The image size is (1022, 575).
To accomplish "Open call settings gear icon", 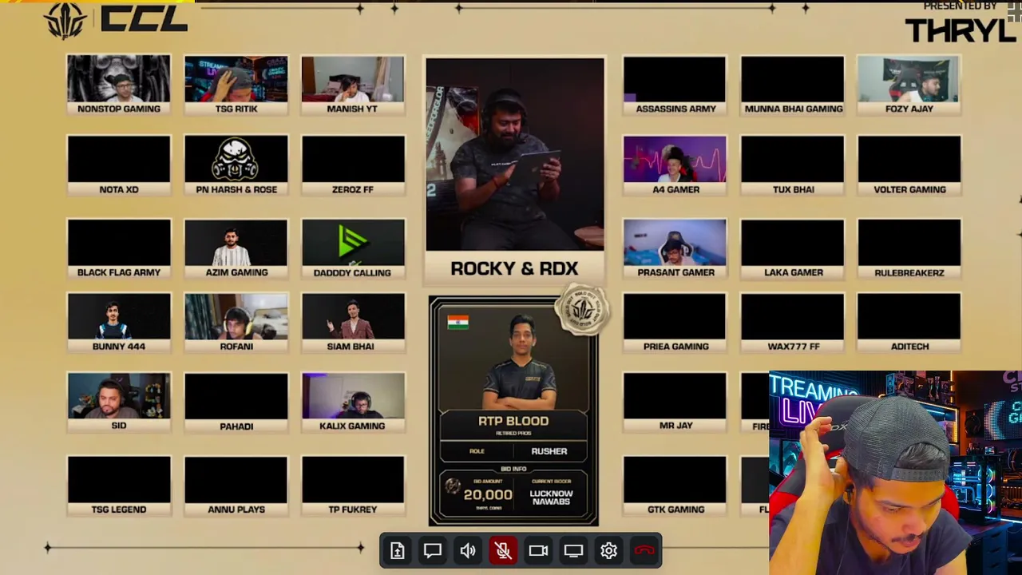I will pyautogui.click(x=608, y=550).
